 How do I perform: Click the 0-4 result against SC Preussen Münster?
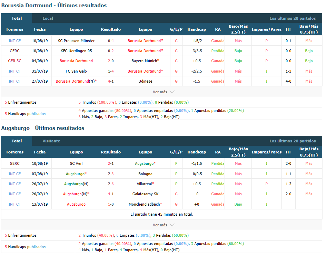click(111, 41)
